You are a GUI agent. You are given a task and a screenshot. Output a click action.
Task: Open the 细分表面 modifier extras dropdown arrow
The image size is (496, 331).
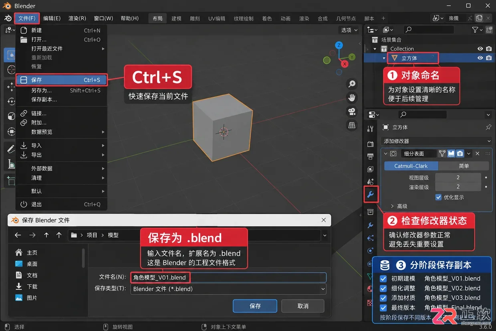(x=469, y=154)
